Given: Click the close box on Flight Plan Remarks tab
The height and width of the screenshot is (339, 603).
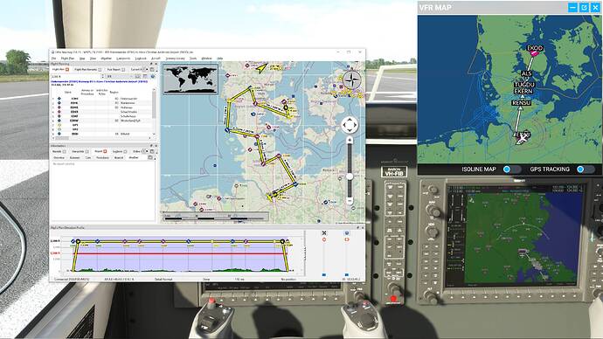Looking at the screenshot, I should pyautogui.click(x=100, y=70).
